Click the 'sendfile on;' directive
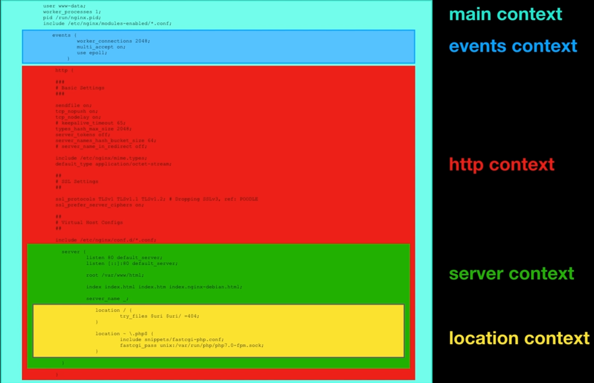594x383 pixels. [x=73, y=105]
